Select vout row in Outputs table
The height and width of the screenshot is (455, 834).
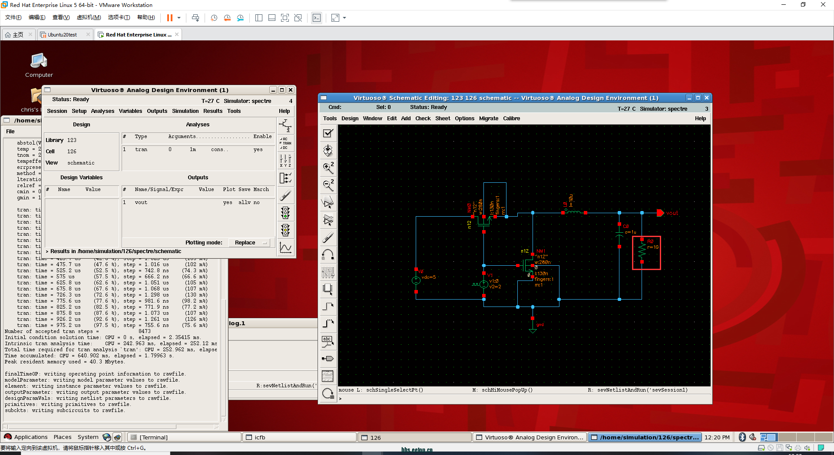tap(198, 202)
